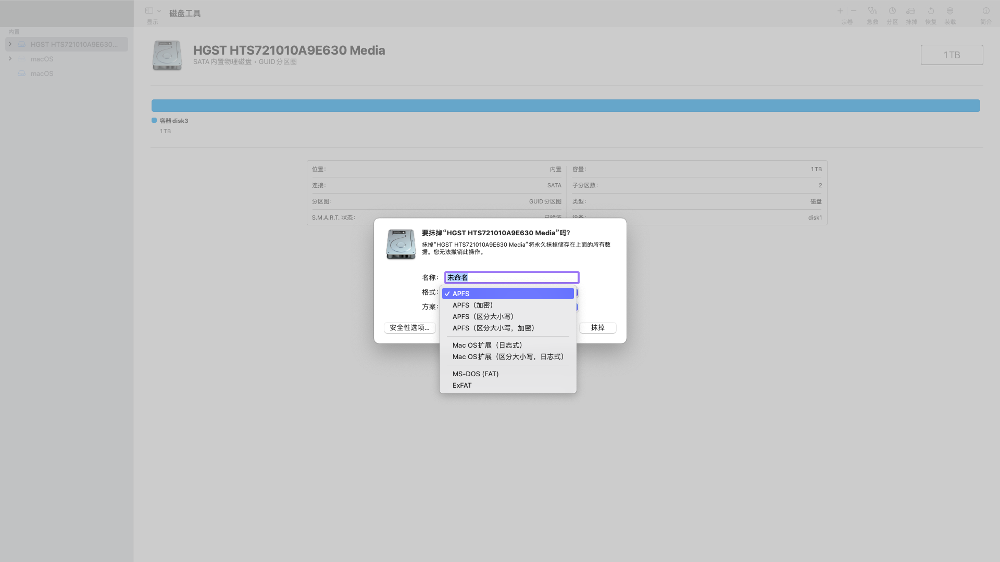Click the First Aid (急救) stethoscope icon
Screen dimensions: 1000x562
pyautogui.click(x=872, y=11)
